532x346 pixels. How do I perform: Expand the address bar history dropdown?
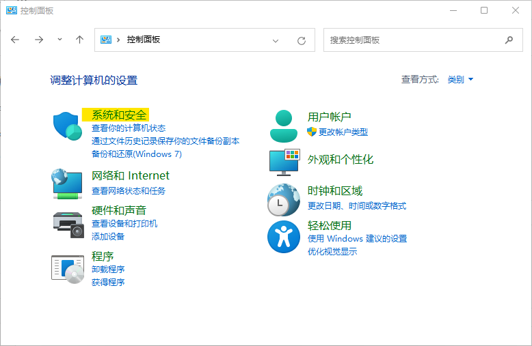276,40
